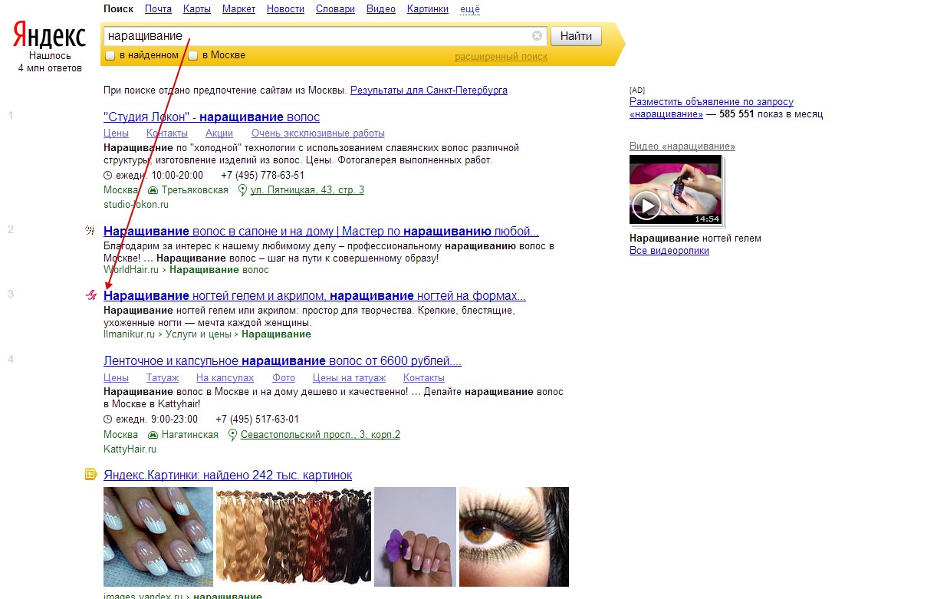The image size is (937, 599).
Task: Open the Видео service tab
Action: click(x=381, y=9)
